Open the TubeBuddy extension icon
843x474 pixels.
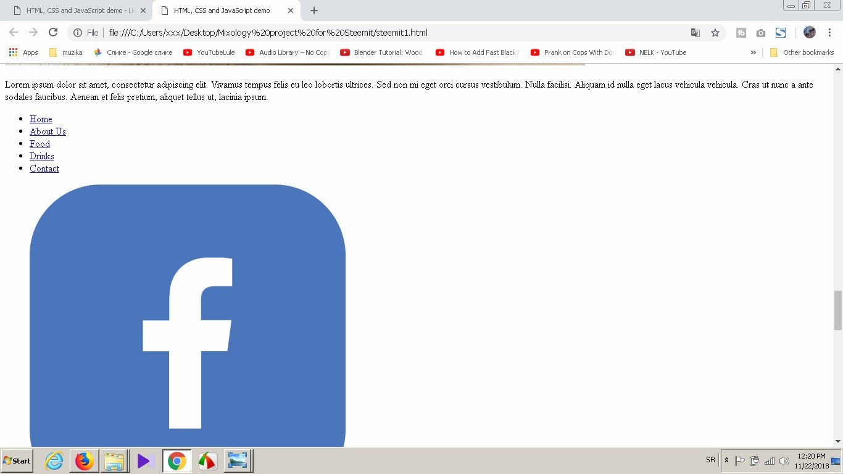[741, 33]
